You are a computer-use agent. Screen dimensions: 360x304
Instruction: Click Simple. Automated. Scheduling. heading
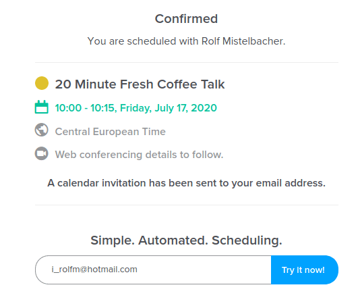pos(186,240)
